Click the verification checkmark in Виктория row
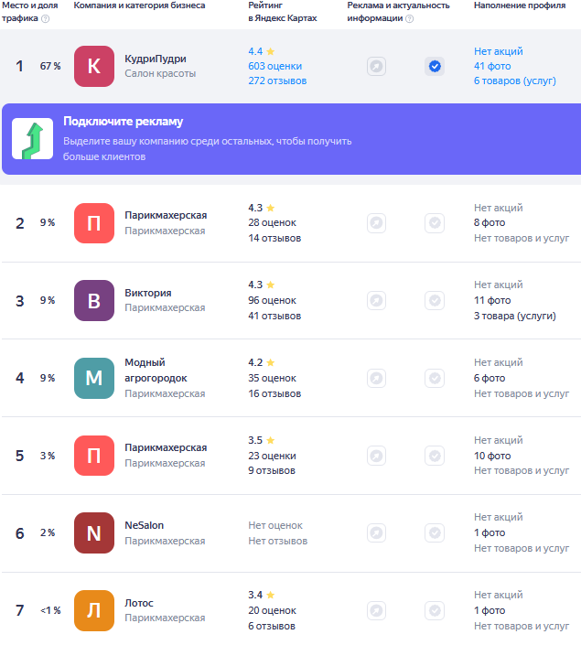Screen dimensions: 581x645 tap(435, 300)
